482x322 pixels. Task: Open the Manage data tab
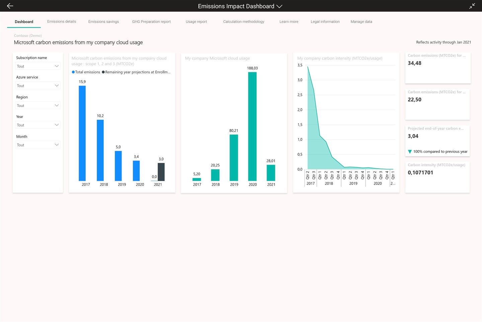tap(361, 22)
